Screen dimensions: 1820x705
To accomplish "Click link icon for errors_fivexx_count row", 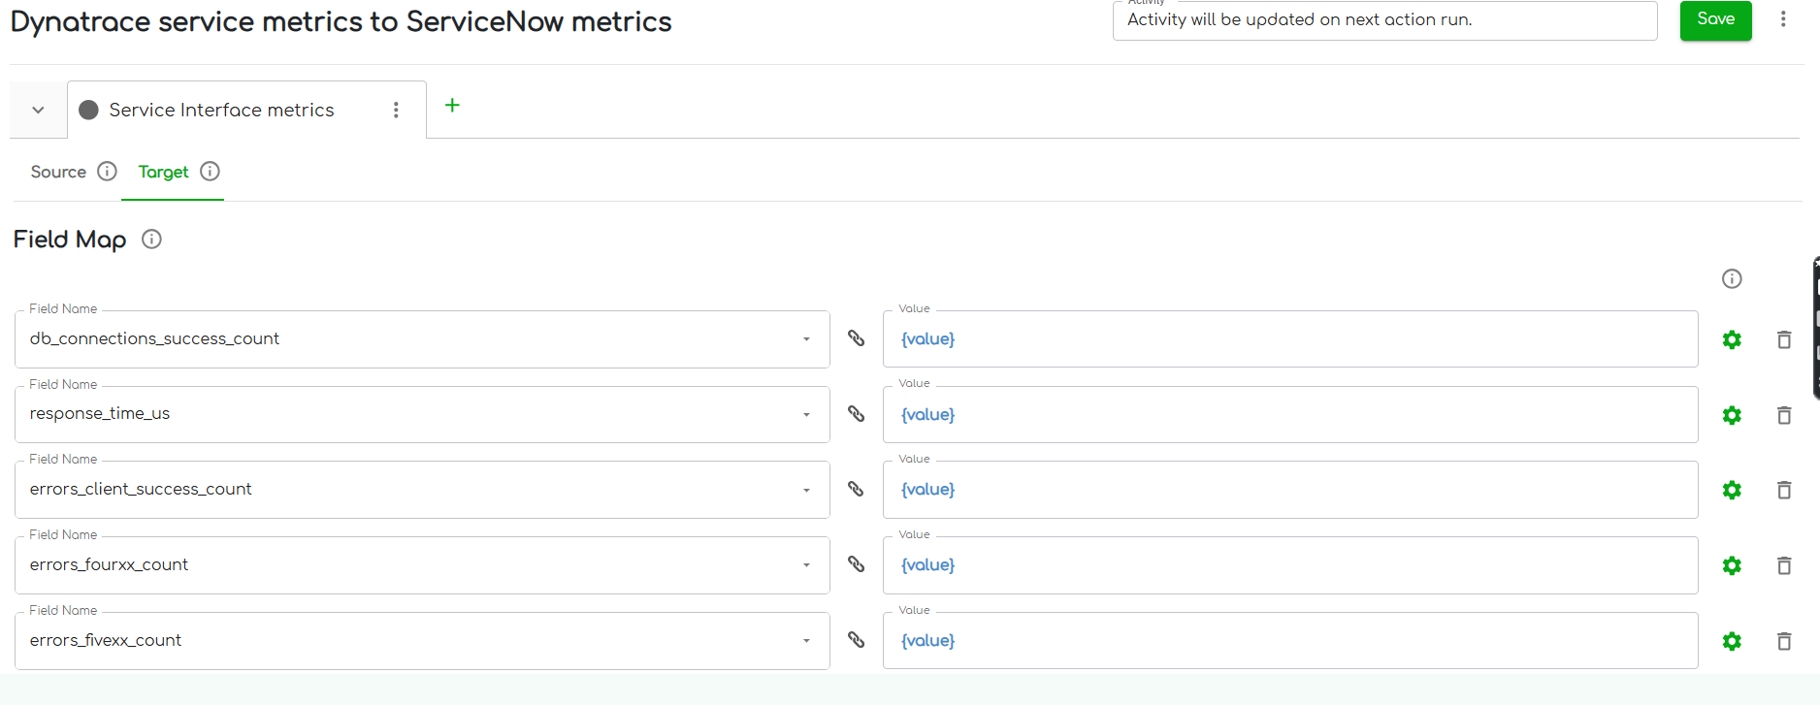I will pos(856,640).
